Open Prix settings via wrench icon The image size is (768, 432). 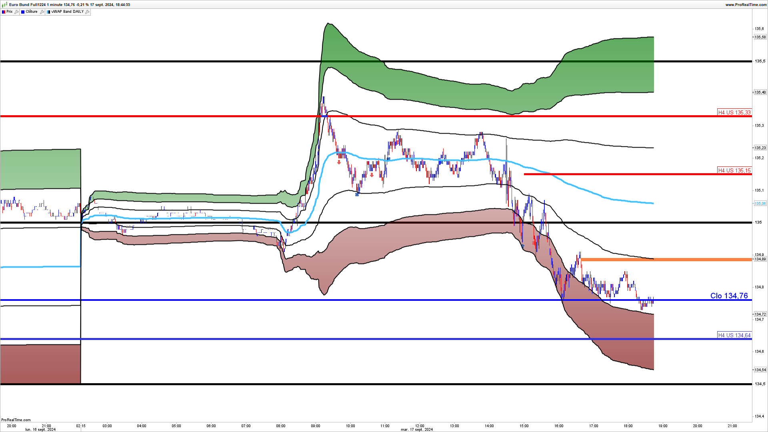click(x=16, y=12)
